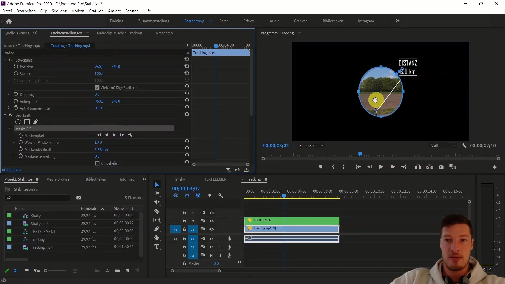Mute audio track A1
Viewport: 505px width, 284px height.
[x=211, y=239]
